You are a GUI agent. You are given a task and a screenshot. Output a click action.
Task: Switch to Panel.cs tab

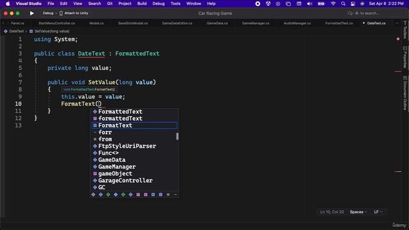[x=17, y=23]
